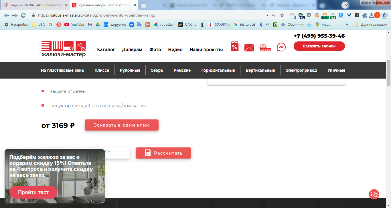
Task: Call the phone number +7 (499) 955-39-46
Action: point(319,36)
